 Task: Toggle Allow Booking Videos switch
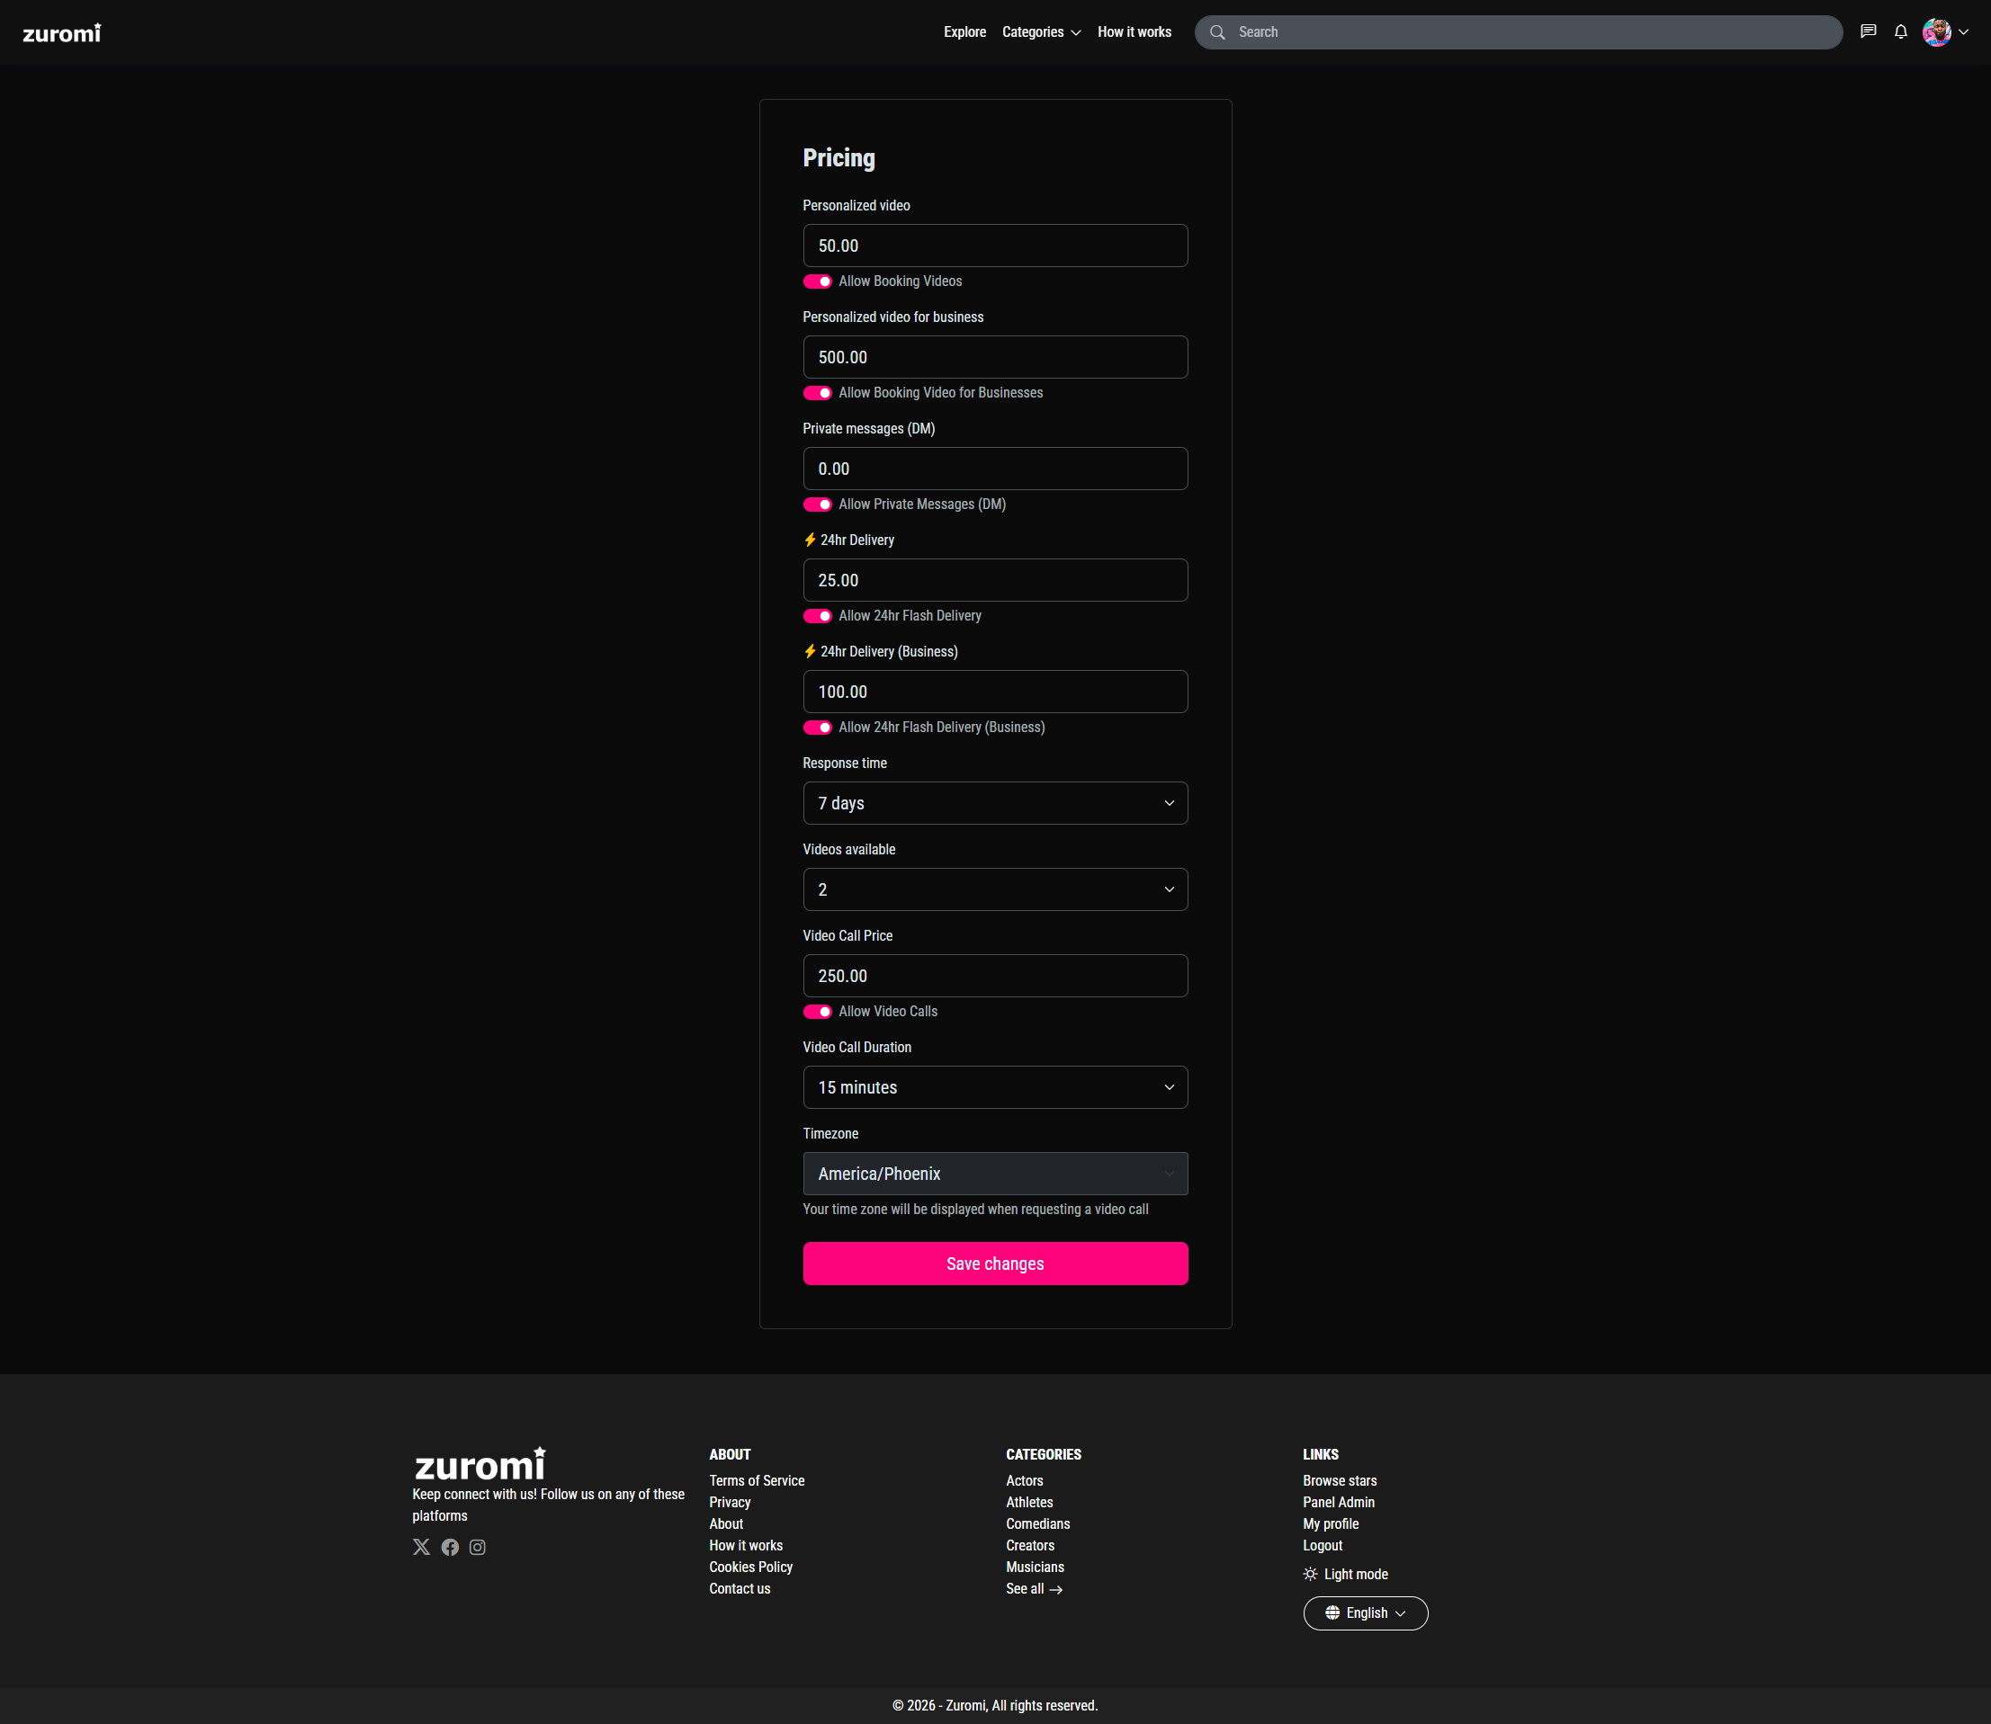(817, 281)
